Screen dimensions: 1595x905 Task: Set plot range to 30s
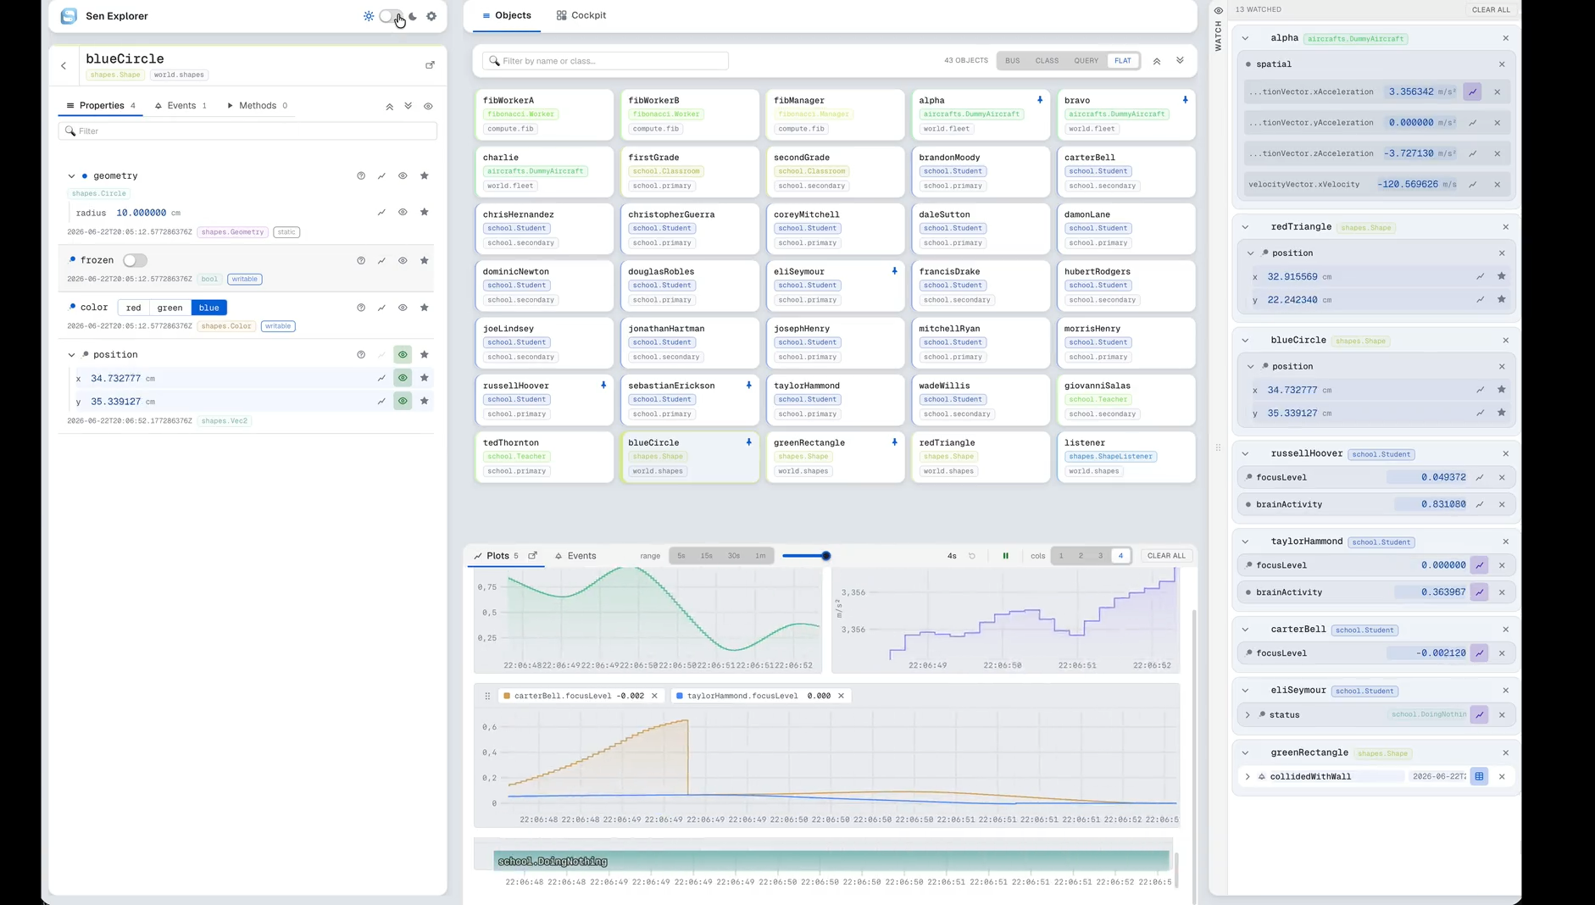click(734, 556)
